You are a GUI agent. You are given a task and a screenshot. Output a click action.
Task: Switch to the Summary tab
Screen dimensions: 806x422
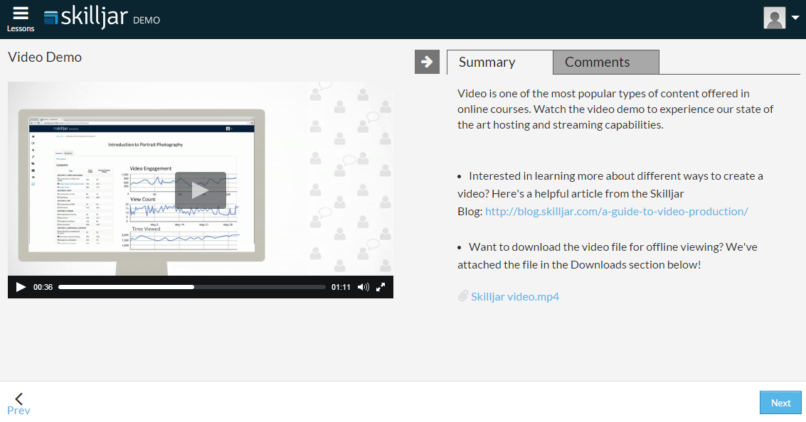click(499, 63)
